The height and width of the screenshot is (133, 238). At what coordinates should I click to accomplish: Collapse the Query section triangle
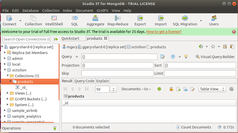(77, 57)
